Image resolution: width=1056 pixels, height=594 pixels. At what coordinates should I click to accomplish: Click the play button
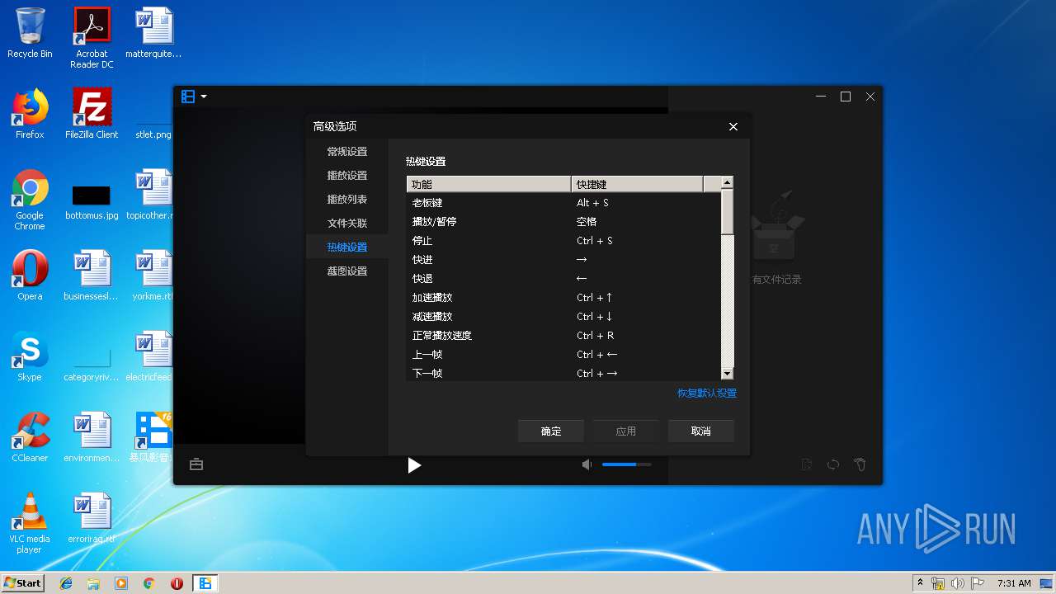(x=414, y=465)
